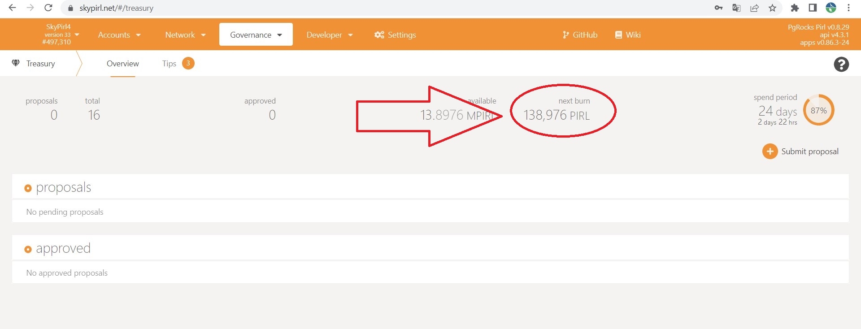Open the Governance menu

pyautogui.click(x=256, y=35)
